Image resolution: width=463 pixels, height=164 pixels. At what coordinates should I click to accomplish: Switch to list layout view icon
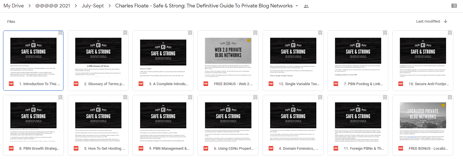click(x=454, y=6)
